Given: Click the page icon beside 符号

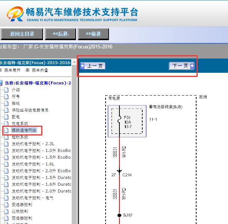Looking at the screenshot, I should pyautogui.click(x=6, y=97).
